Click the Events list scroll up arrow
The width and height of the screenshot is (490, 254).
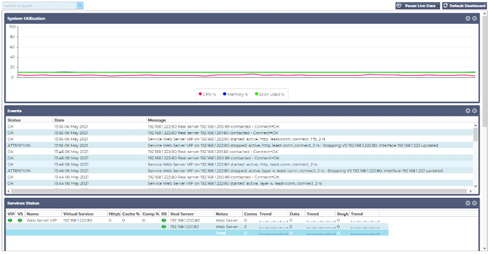(x=476, y=126)
